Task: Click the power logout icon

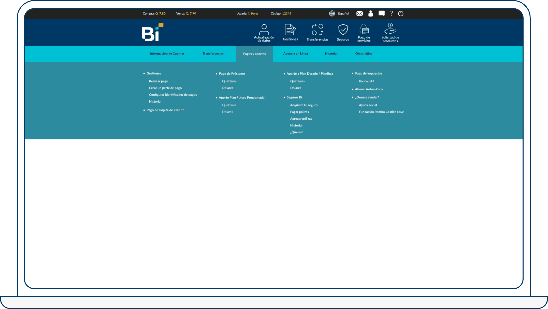Action: pyautogui.click(x=401, y=13)
